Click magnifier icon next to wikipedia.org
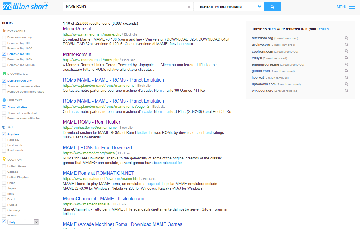 (346, 91)
